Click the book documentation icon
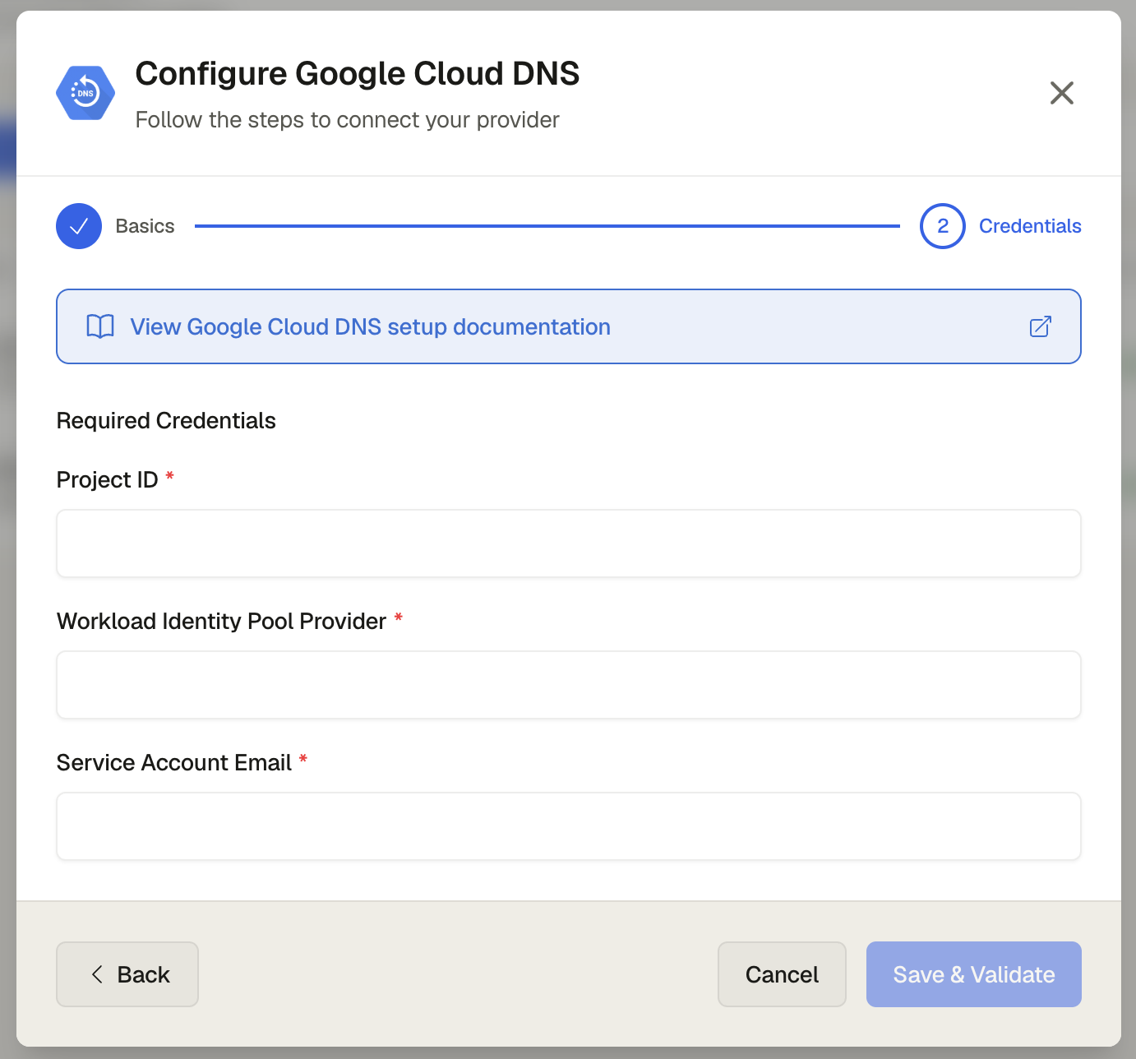The image size is (1136, 1059). [100, 326]
